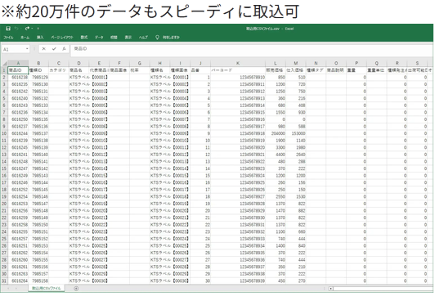Image resolution: width=435 pixels, height=296 pixels.
Task: Save the workbook with the floppy icon
Action: point(8,29)
